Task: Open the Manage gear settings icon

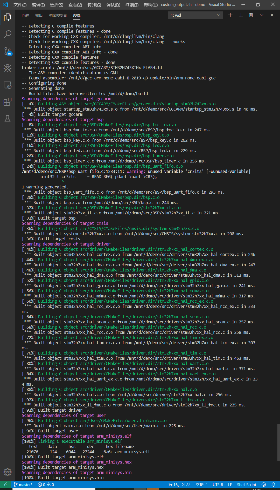Action: [8, 472]
